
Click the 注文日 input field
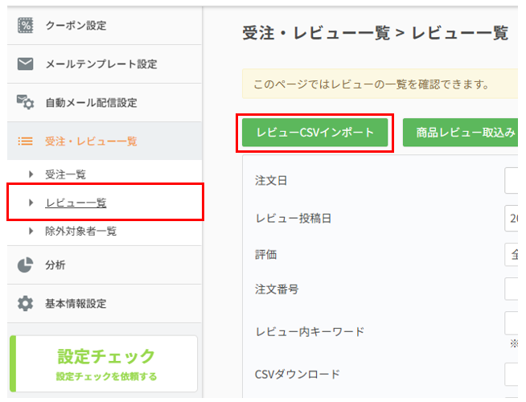click(515, 181)
